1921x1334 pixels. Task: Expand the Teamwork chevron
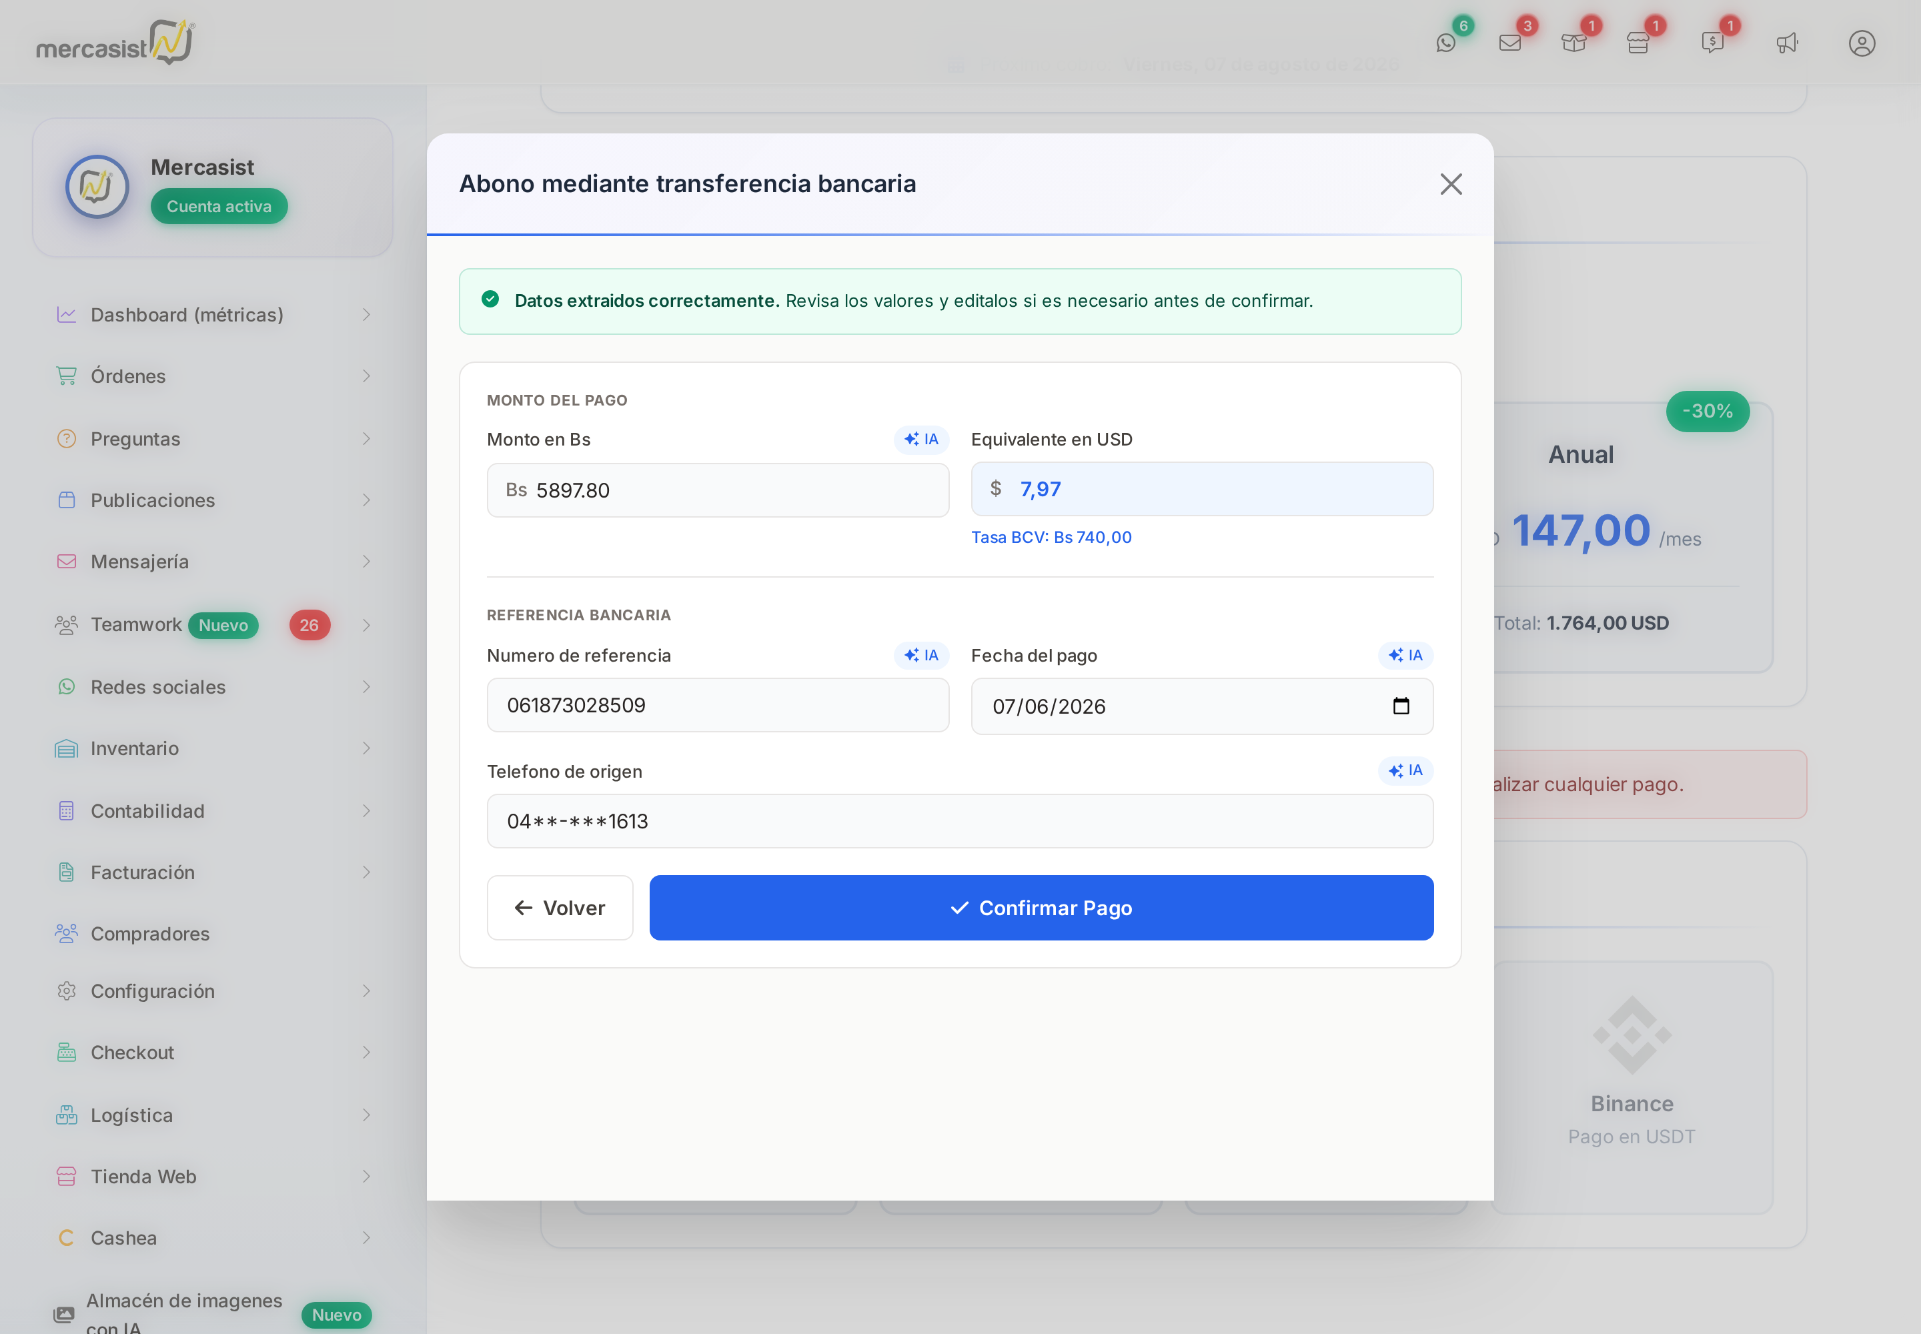click(x=366, y=624)
